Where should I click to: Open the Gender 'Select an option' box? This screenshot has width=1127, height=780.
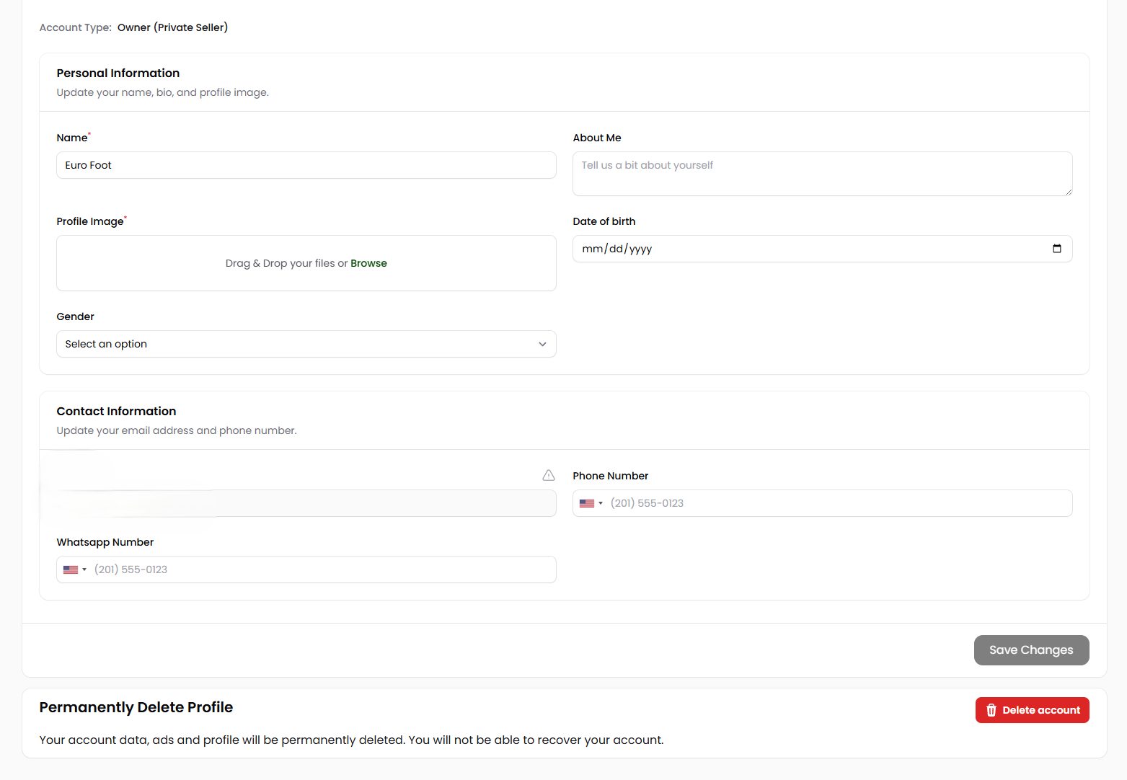tap(288, 344)
